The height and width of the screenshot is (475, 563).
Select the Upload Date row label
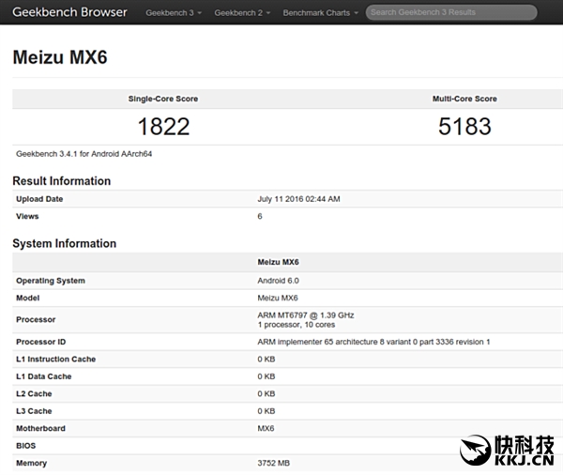point(39,199)
